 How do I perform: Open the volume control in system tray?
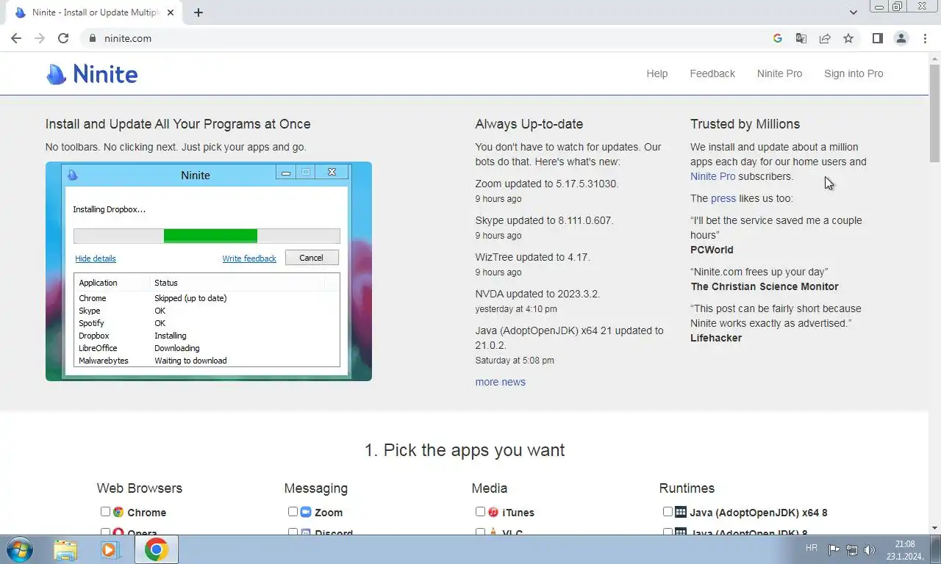[870, 549]
